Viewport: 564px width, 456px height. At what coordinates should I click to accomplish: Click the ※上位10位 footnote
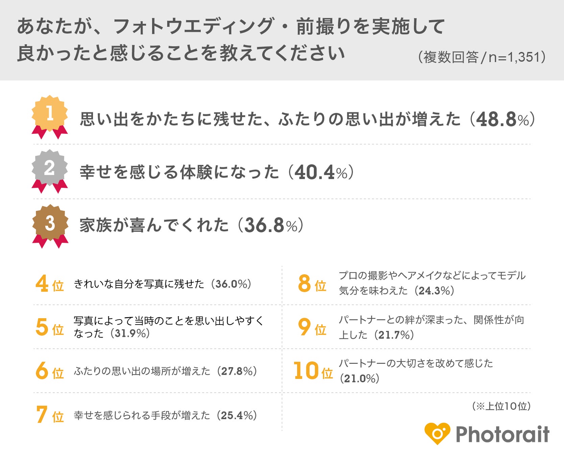coord(501,406)
